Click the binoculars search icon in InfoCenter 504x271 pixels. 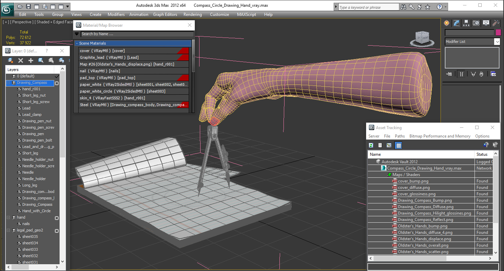403,7
